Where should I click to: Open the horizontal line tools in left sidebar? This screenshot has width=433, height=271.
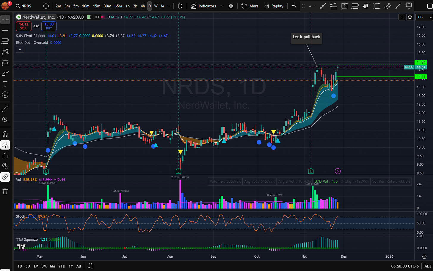(x=5, y=30)
